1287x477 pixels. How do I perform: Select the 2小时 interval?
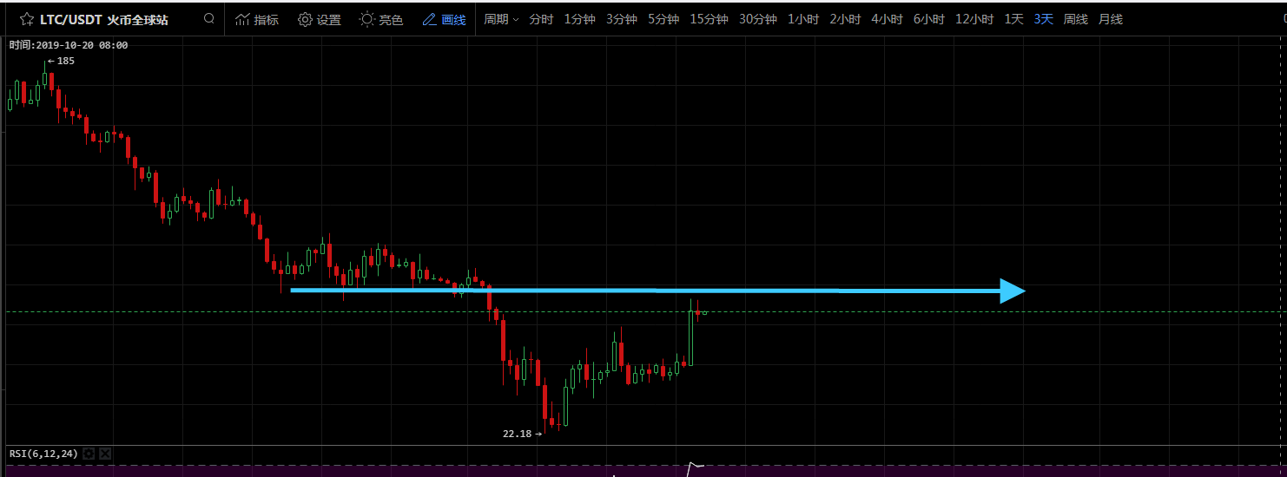click(x=845, y=19)
